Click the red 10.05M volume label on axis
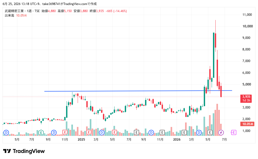Image resolution: width=258 pixels, height=159 pixels. 247,124
